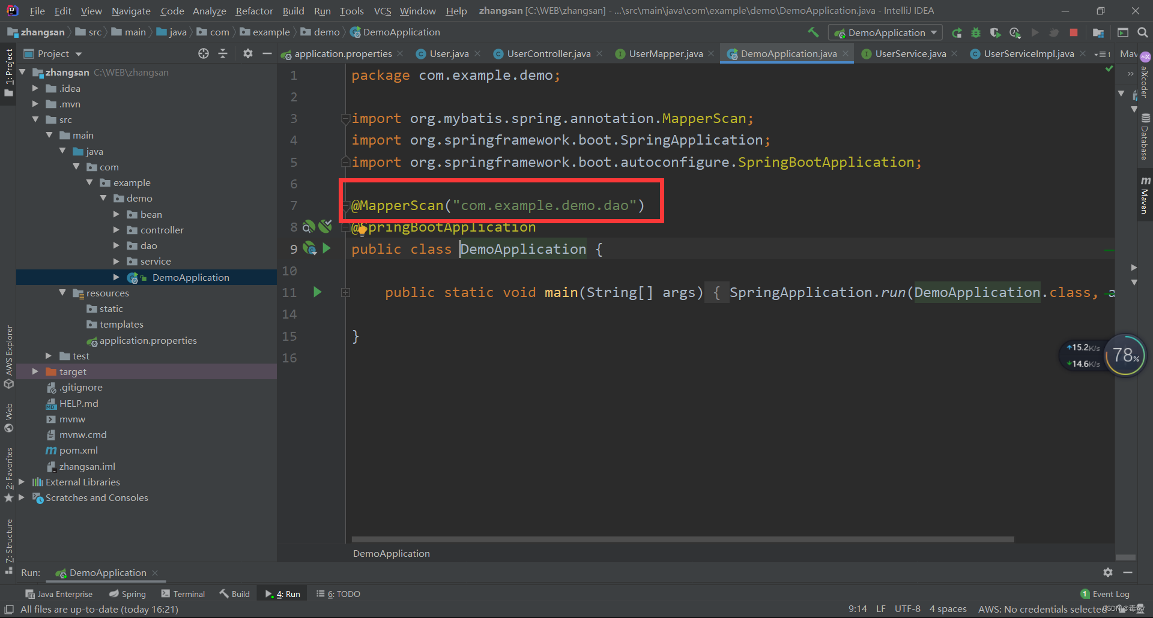Open the Project view selector dropdown
Screen dimensions: 1153x618
tap(53, 53)
